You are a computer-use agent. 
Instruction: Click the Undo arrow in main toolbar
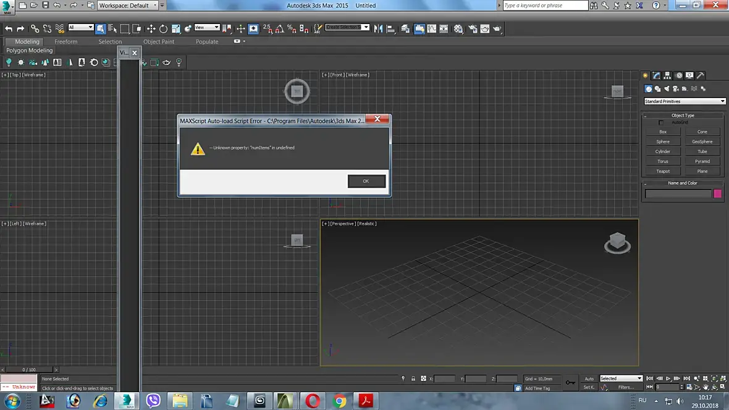9,29
